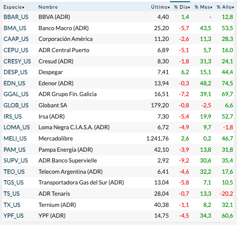Image resolution: width=237 pixels, height=225 pixels.
Task: Click the Nombre column header
Action: coord(48,7)
